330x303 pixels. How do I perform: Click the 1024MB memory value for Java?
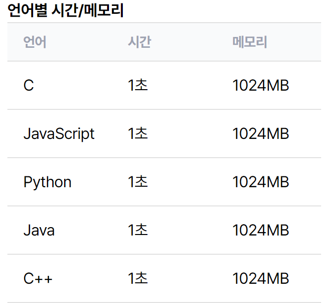tap(261, 230)
